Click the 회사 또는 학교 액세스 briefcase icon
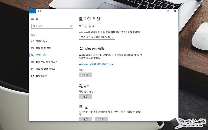 coord(32,62)
